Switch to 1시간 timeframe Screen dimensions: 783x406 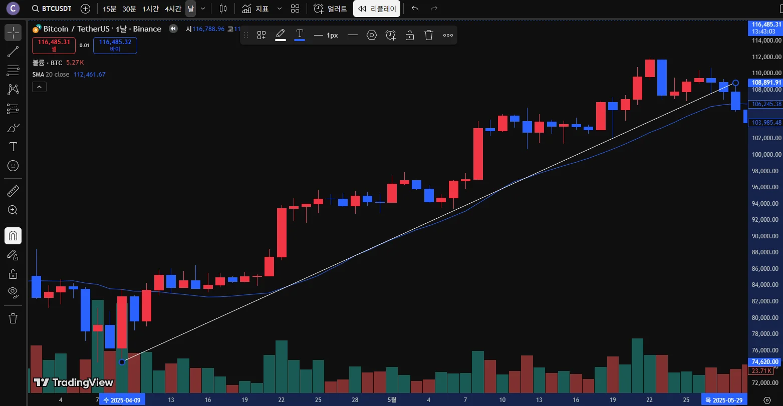point(151,9)
